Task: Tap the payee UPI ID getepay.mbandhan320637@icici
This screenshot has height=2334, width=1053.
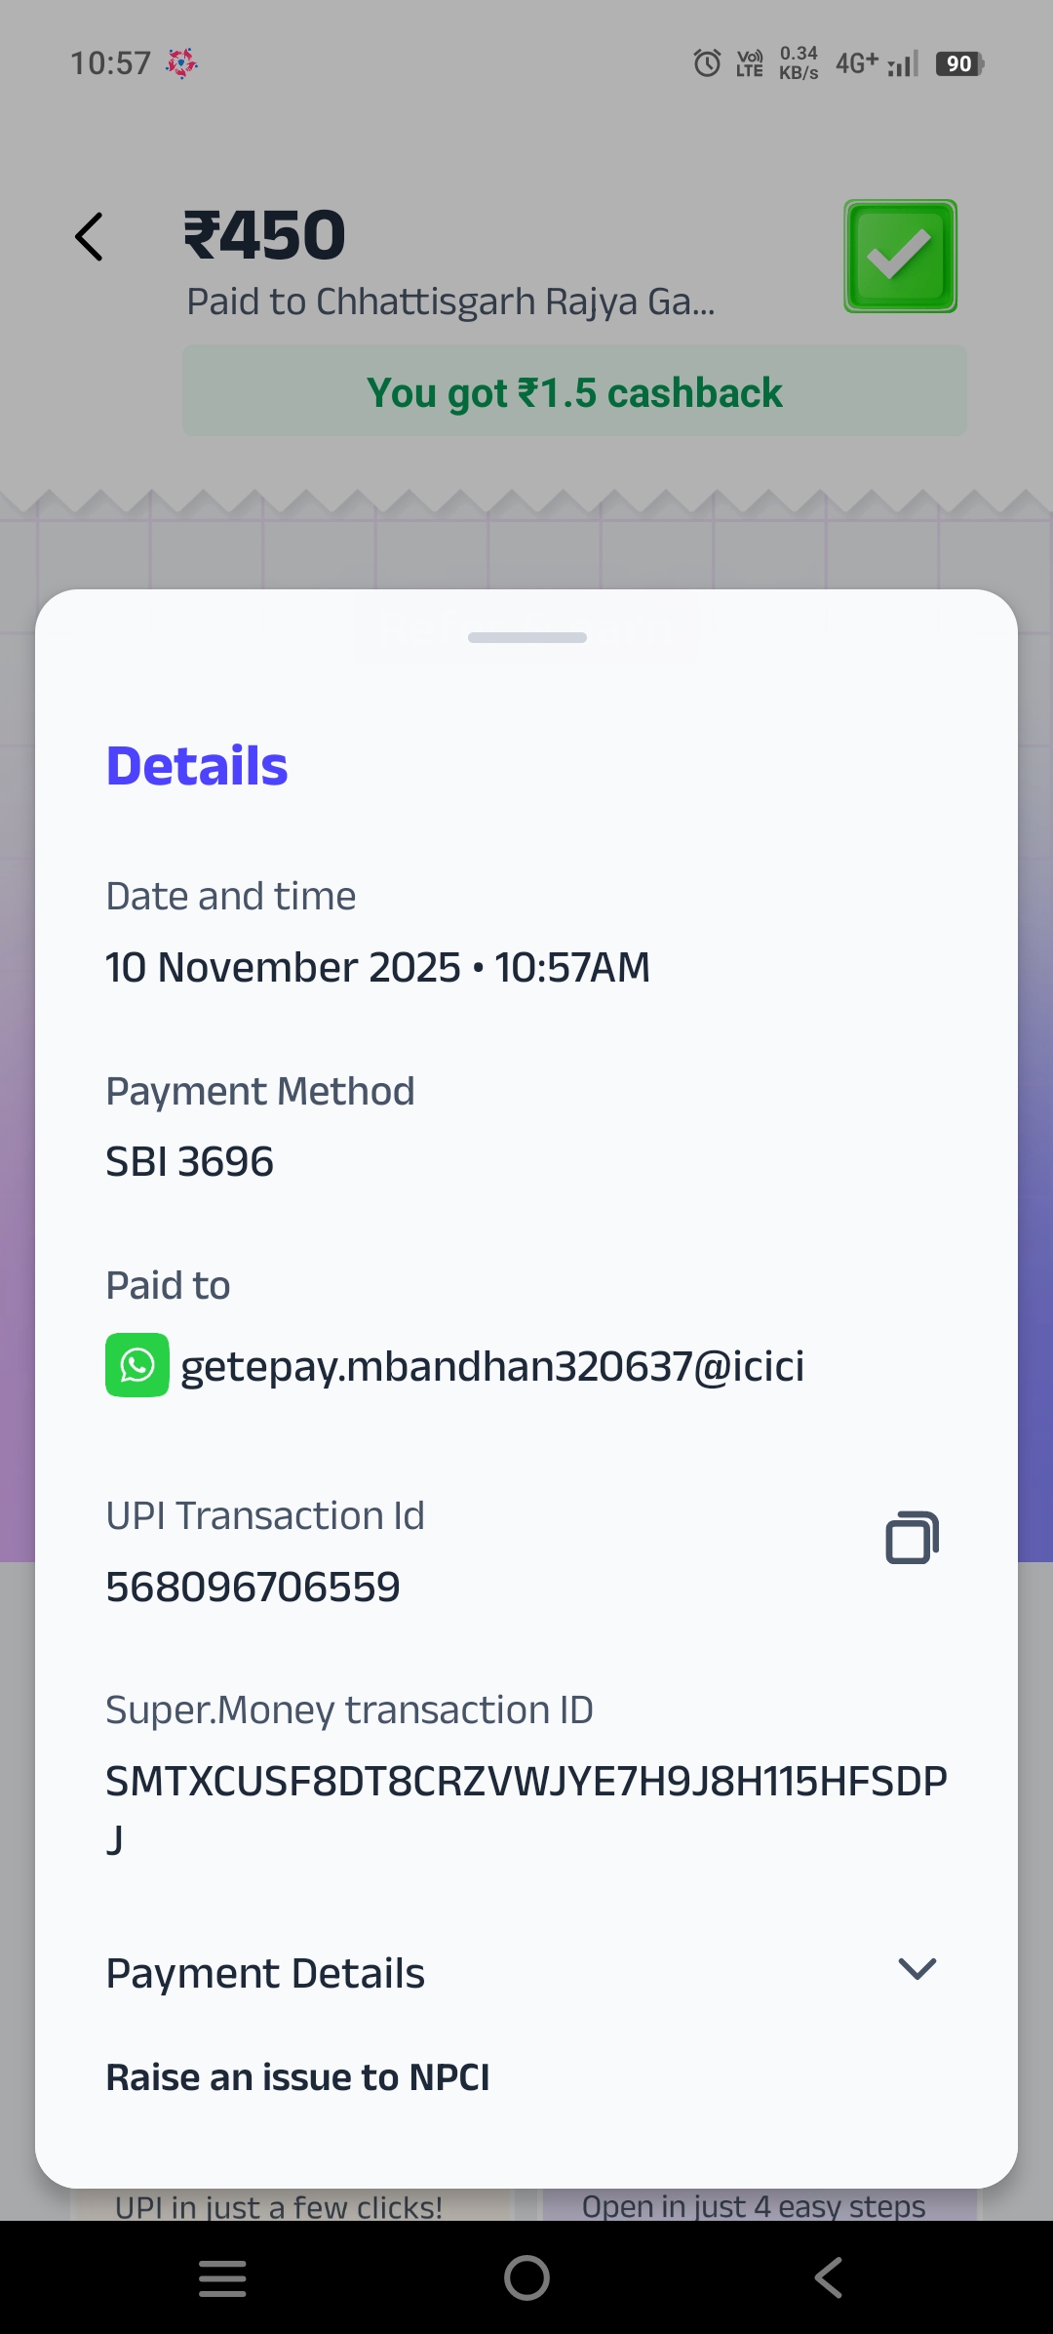Action: click(492, 1366)
